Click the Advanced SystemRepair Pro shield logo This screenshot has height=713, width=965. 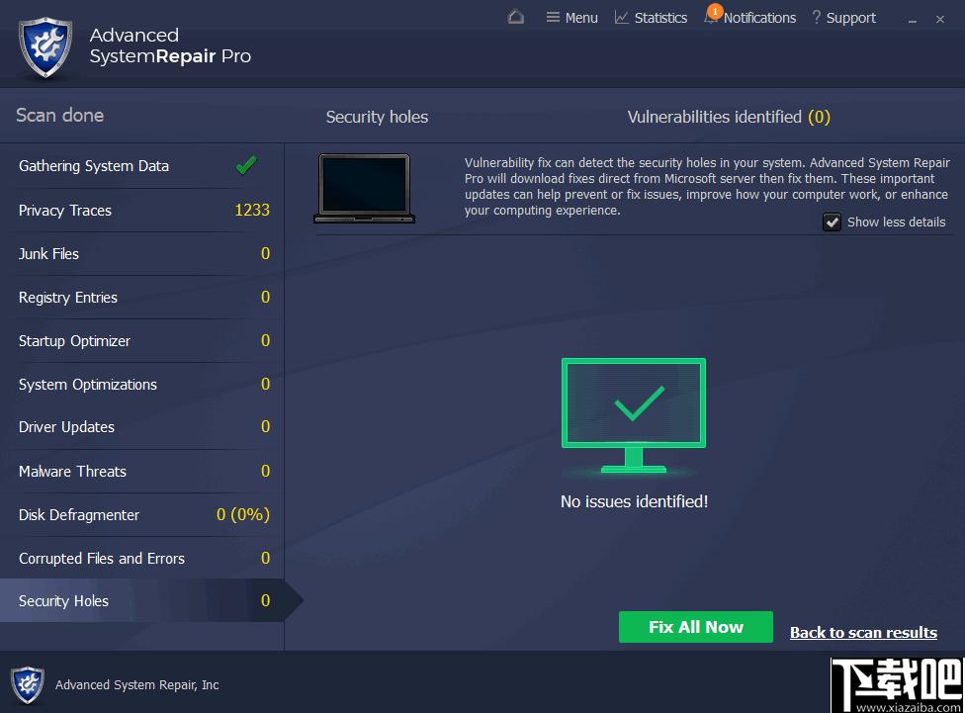click(x=45, y=48)
